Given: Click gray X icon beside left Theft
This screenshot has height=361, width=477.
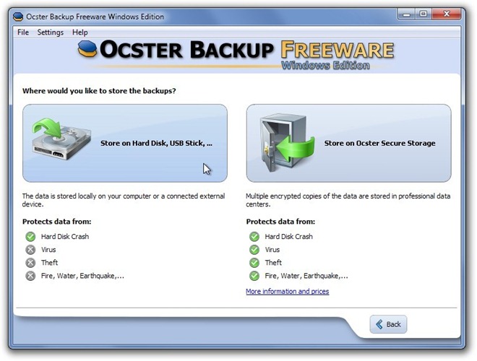Looking at the screenshot, I should [x=30, y=263].
